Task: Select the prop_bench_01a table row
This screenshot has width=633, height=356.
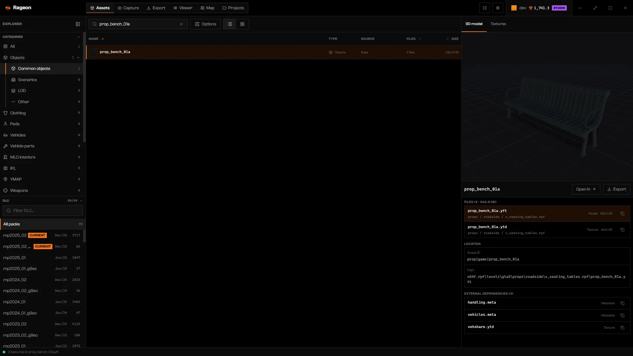Action: (274, 52)
